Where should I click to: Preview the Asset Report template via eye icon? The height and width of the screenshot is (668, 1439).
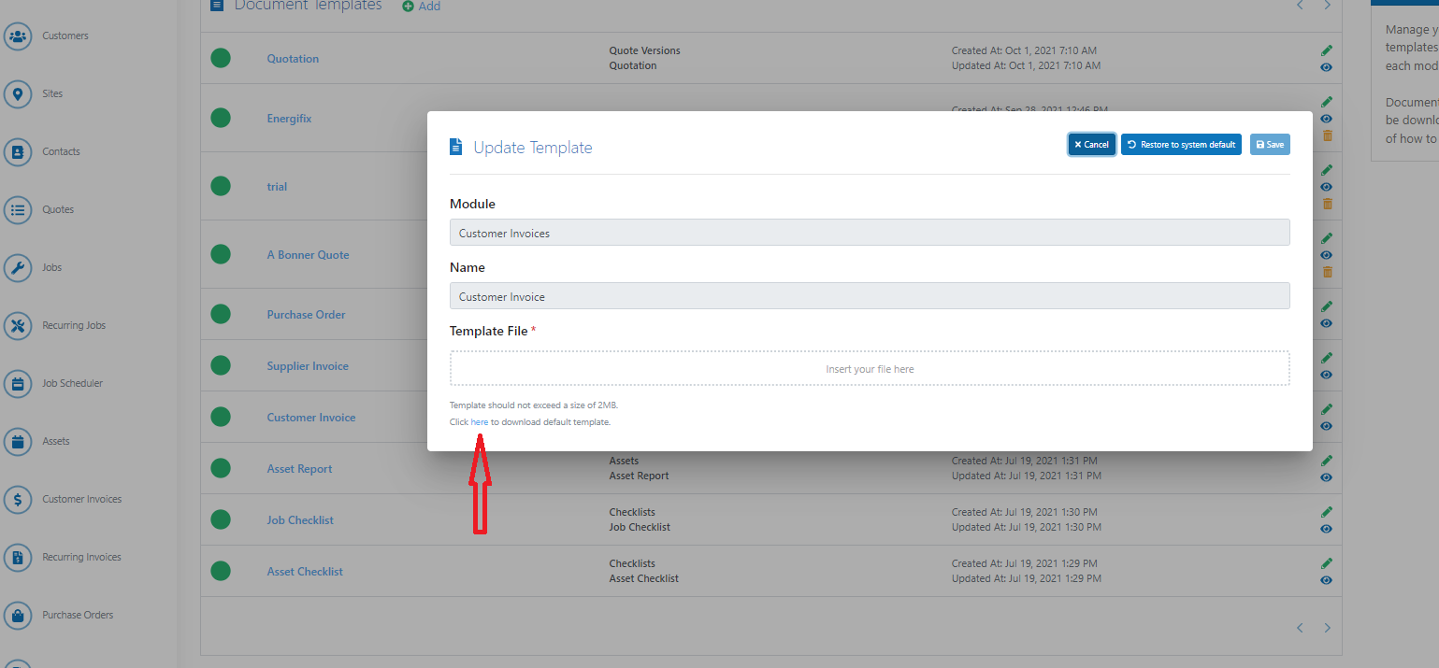coord(1327,477)
